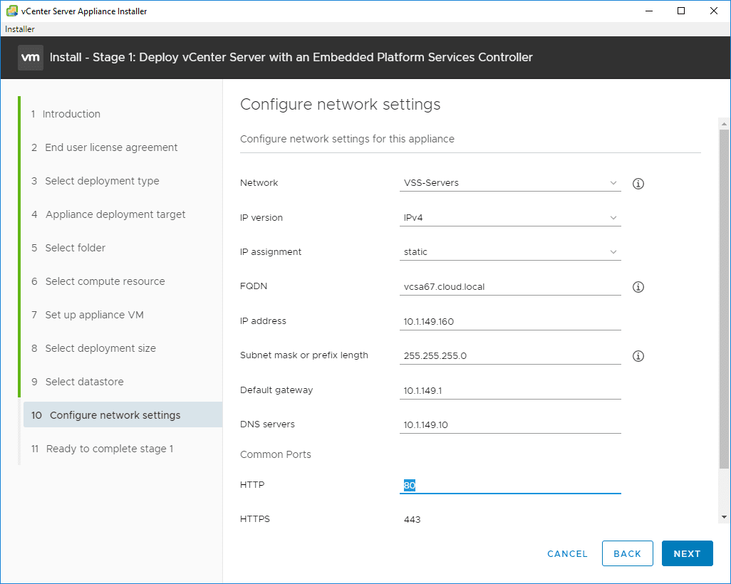Click the scrollbar down arrow

click(x=724, y=516)
